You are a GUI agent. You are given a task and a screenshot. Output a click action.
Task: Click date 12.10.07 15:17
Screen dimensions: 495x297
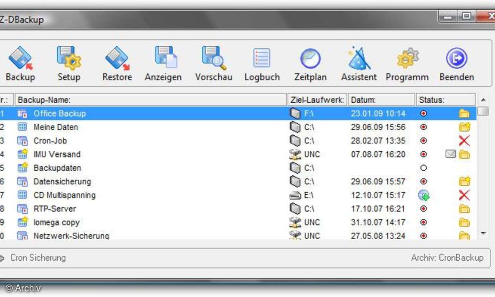point(378,195)
